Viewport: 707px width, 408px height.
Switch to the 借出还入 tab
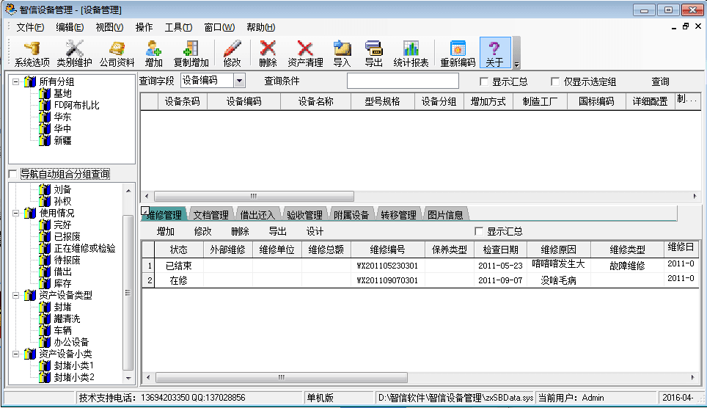[257, 215]
